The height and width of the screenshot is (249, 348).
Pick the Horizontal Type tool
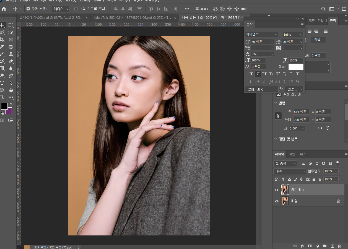click(x=2, y=83)
